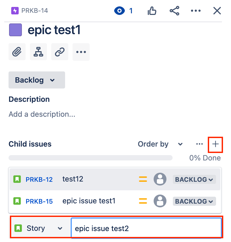The image size is (231, 242).
Task: Open the top-right issue actions ellipsis
Action: point(196,11)
